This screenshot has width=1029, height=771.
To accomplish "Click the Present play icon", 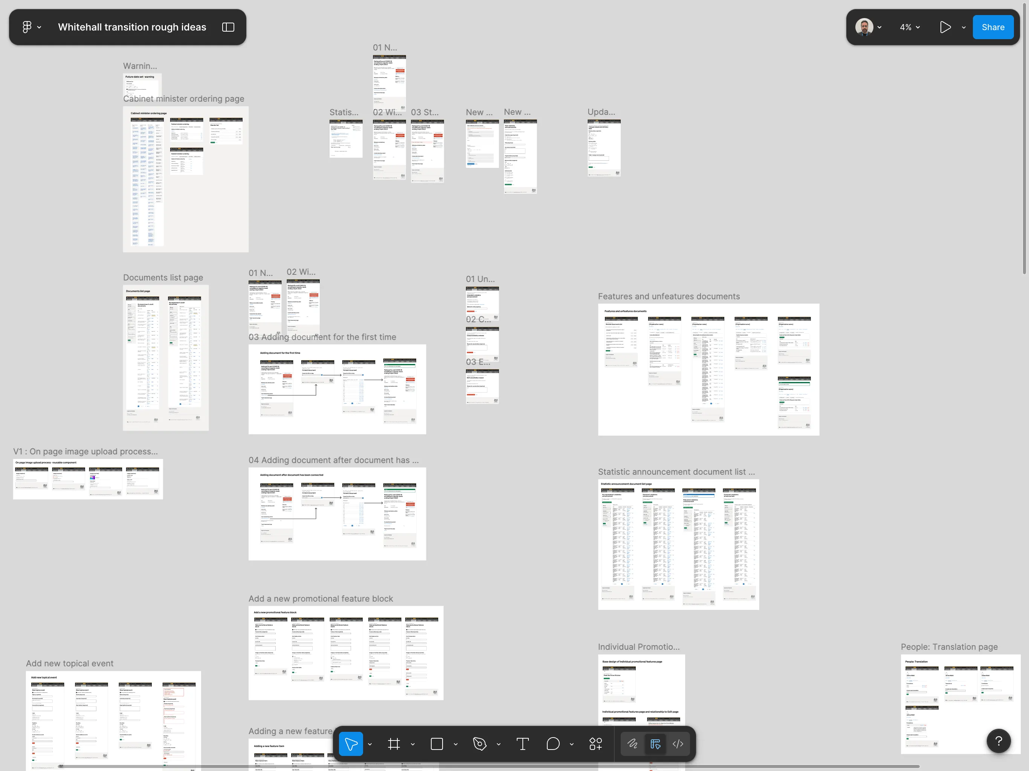I will [x=945, y=27].
